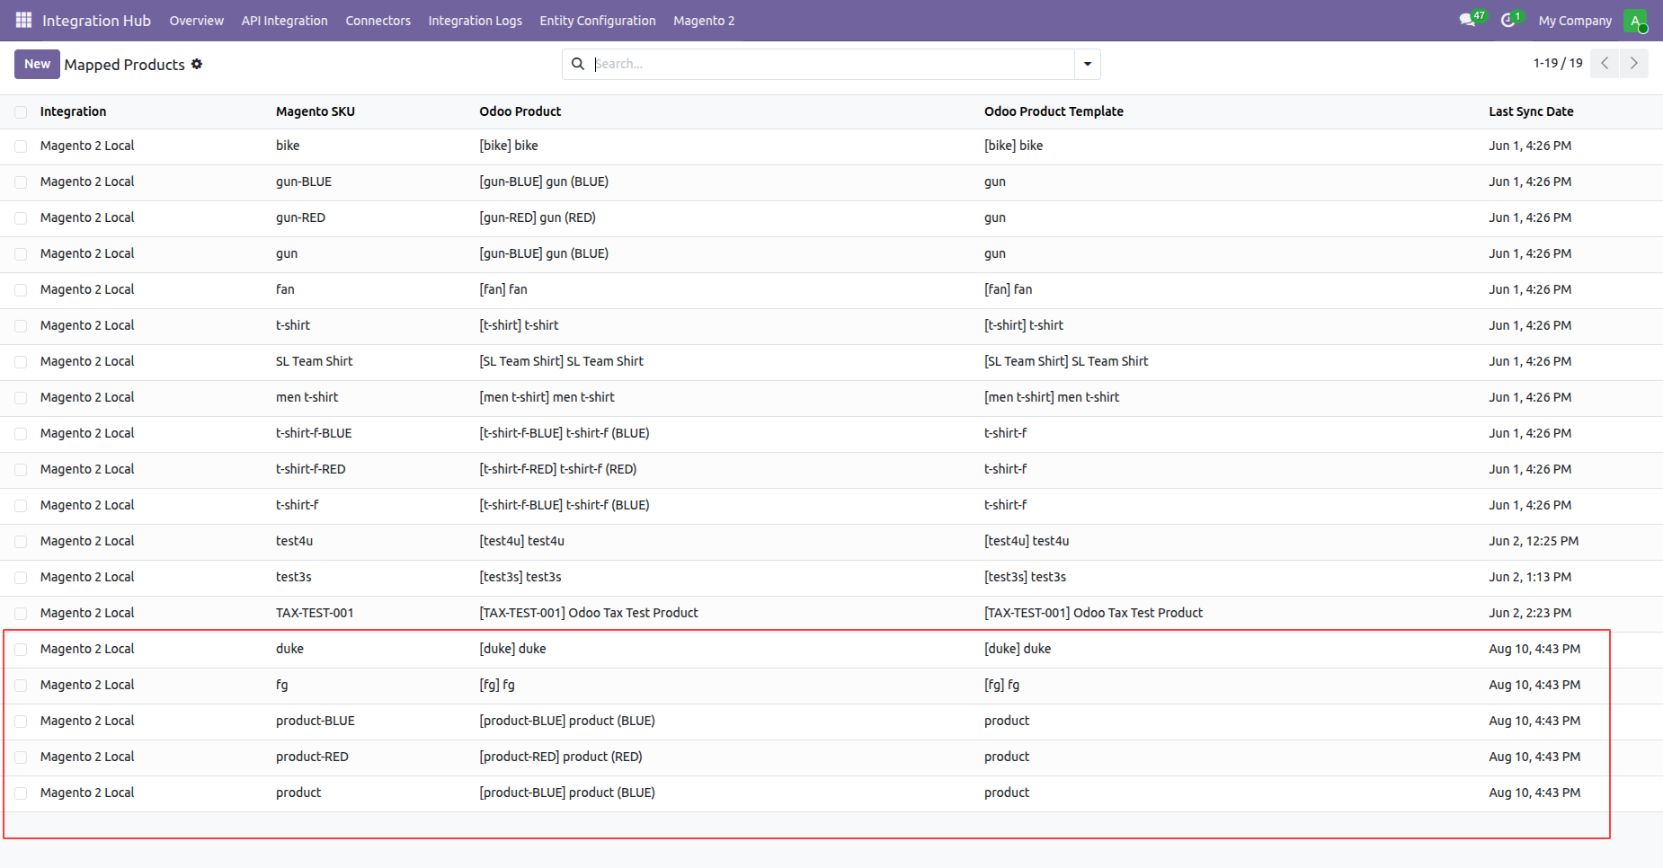Check the fan row checkbox
This screenshot has height=868, width=1663.
click(x=21, y=290)
